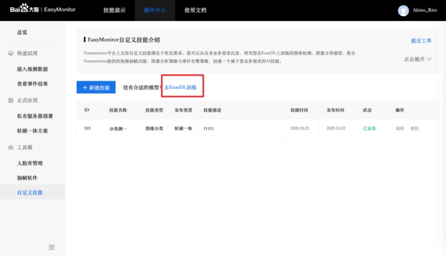Image resolution: width=446 pixels, height=256 pixels.
Task: Click the 创建时间 column header
Action: tap(299, 110)
